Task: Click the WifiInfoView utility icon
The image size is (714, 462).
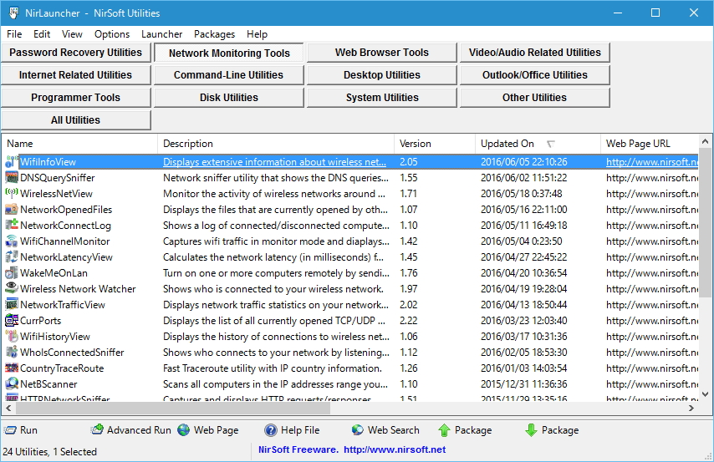Action: (12, 161)
